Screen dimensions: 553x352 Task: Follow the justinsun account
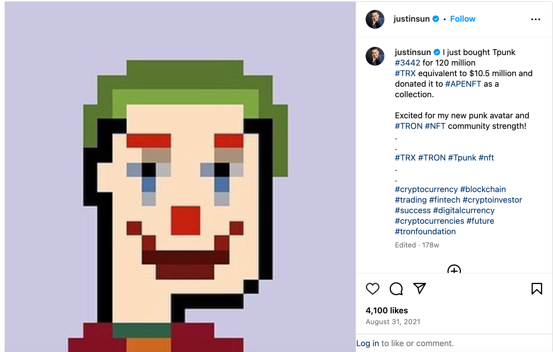pos(462,19)
